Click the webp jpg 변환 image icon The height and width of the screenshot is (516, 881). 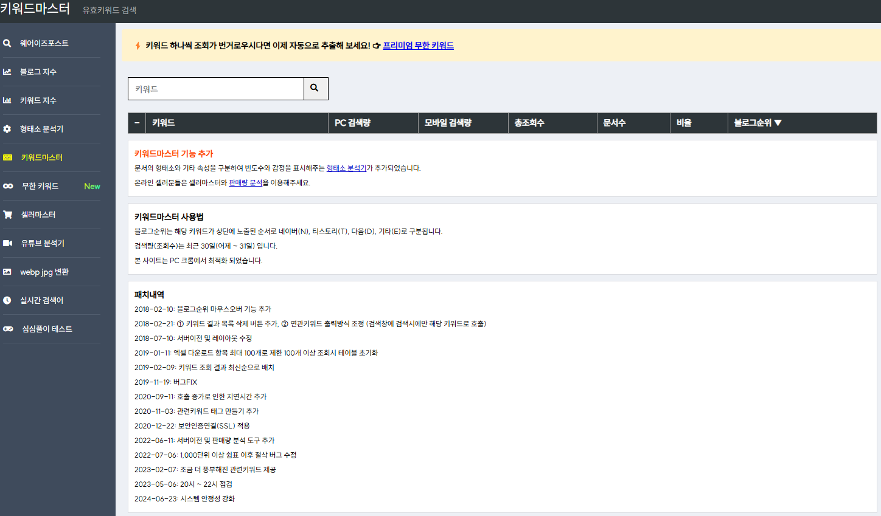tap(7, 272)
